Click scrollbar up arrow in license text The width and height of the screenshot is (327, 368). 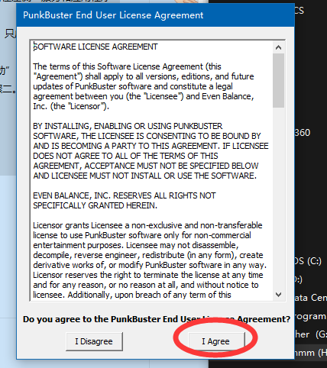click(278, 47)
